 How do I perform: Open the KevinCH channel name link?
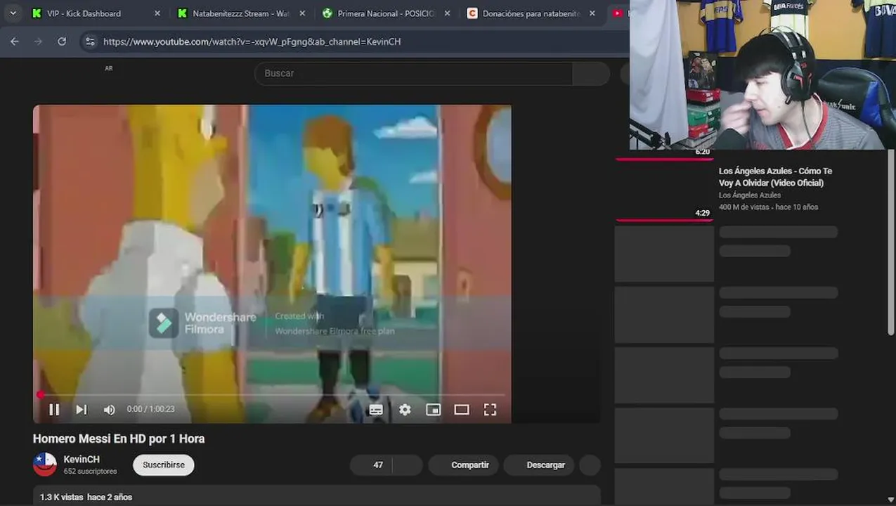(82, 459)
